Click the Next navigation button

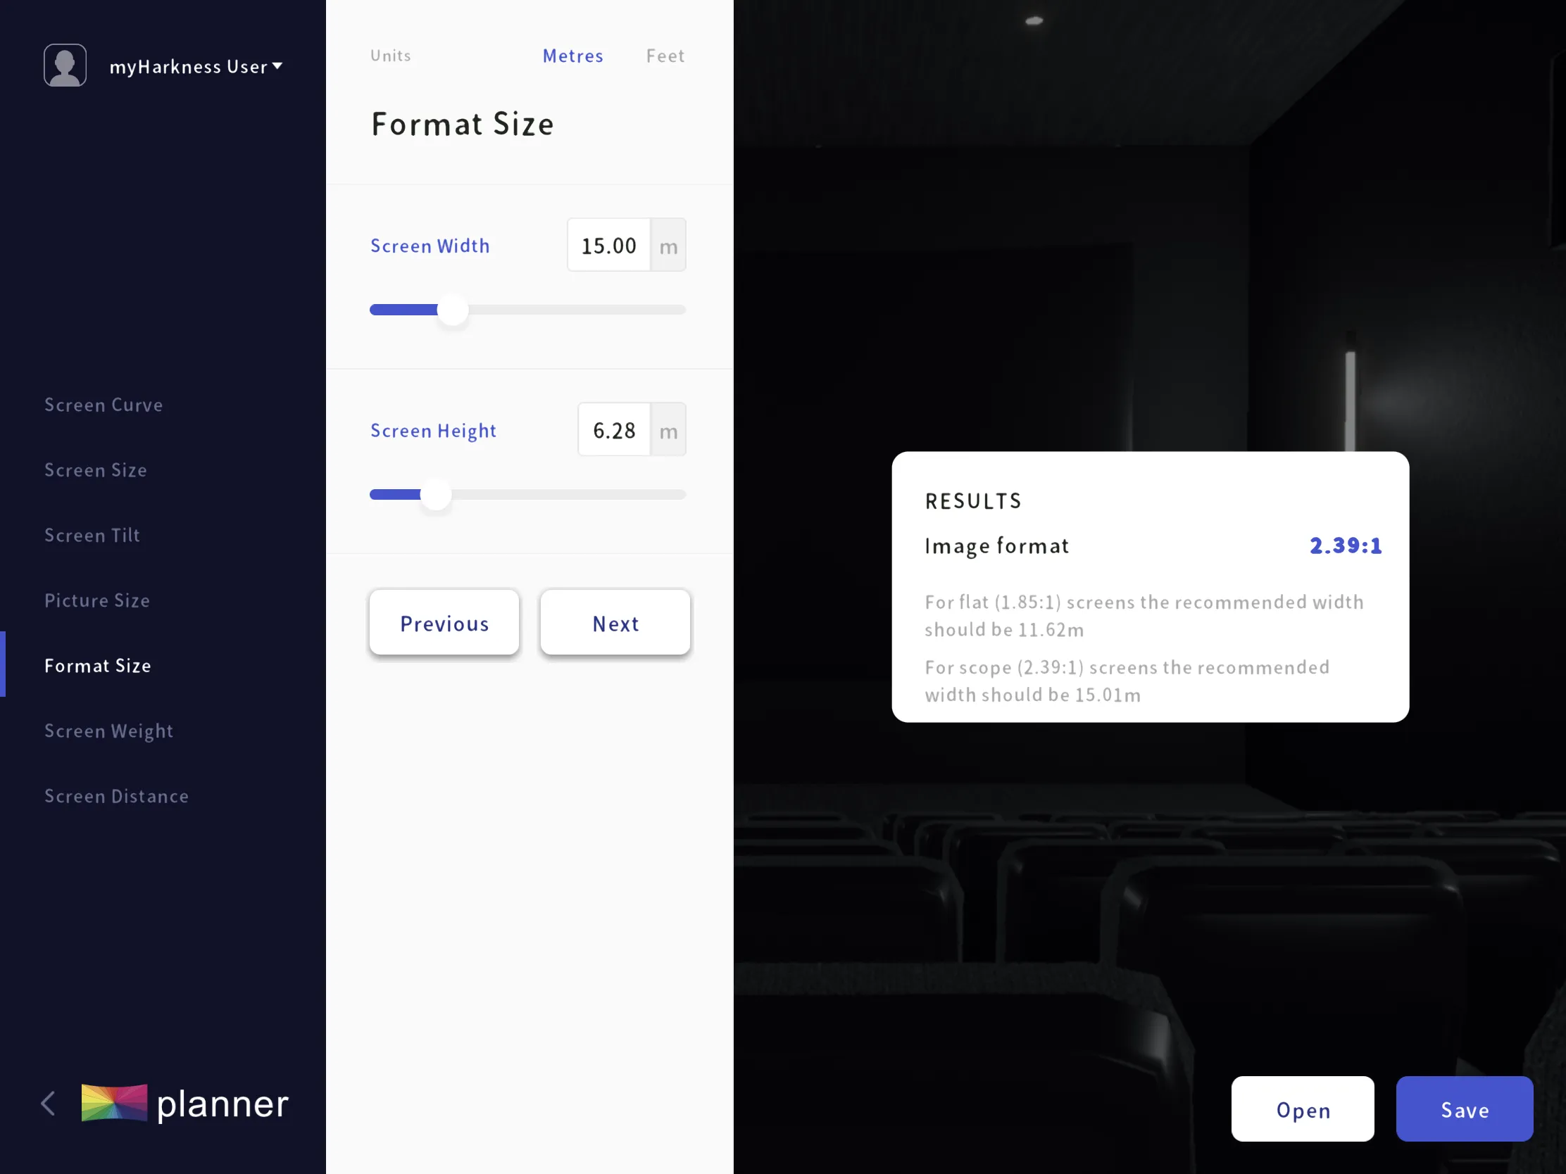point(617,621)
